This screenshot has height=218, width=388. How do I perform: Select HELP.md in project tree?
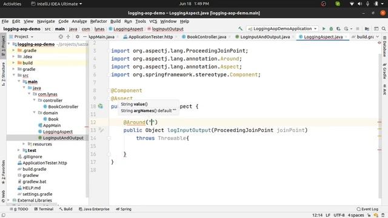click(x=32, y=188)
